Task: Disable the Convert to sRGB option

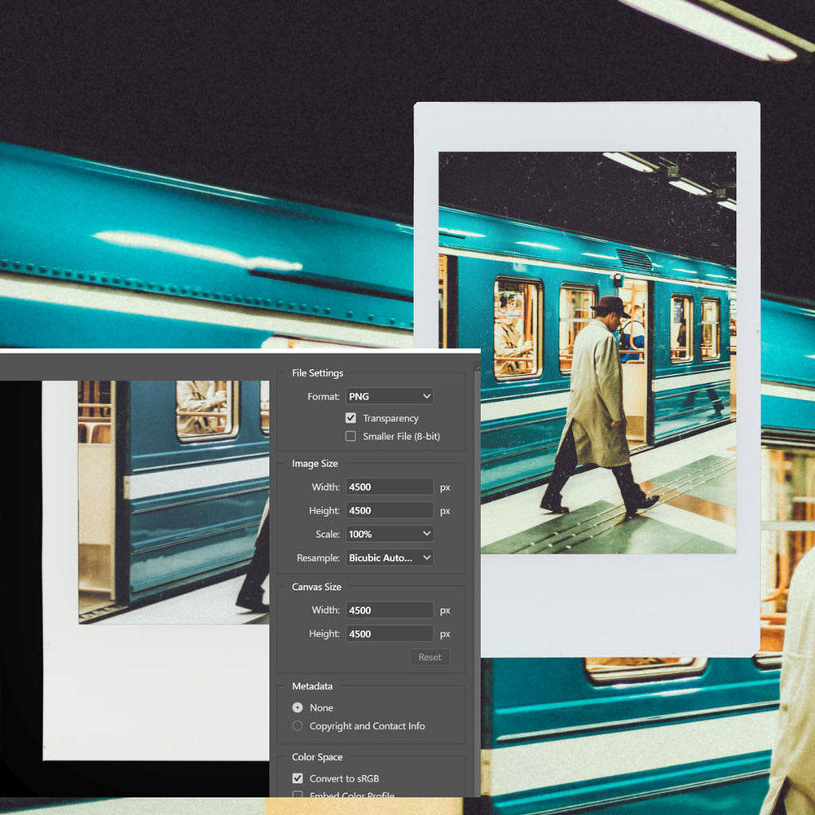Action: tap(297, 778)
